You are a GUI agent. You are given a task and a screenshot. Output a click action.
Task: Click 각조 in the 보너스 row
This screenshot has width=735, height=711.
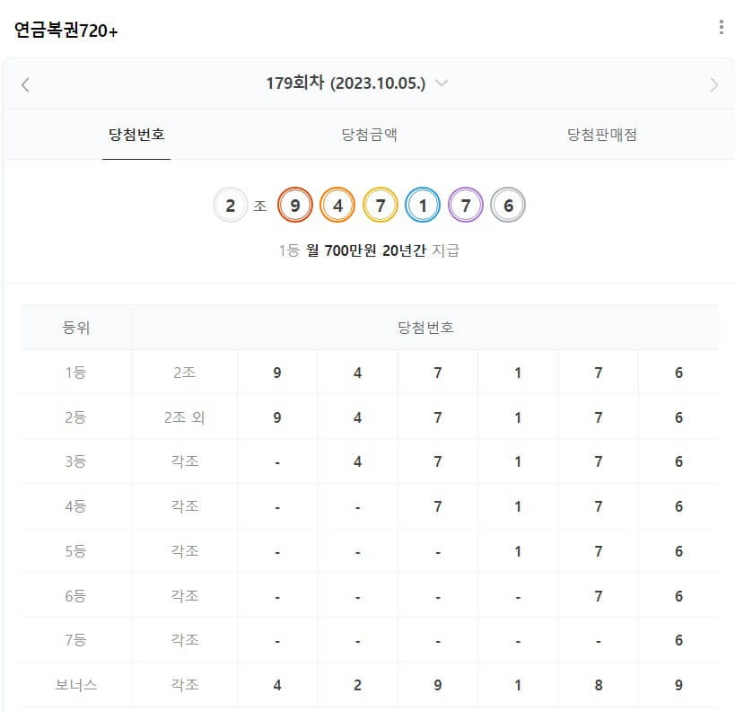[185, 685]
